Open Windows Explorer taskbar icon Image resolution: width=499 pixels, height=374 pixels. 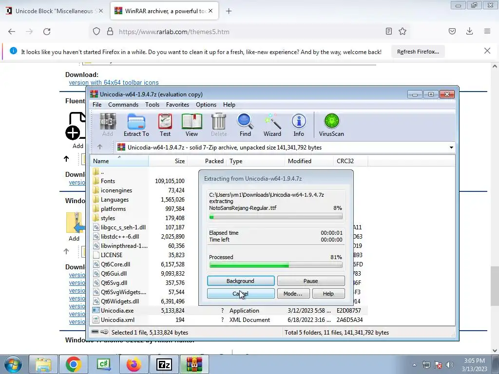[x=43, y=364]
